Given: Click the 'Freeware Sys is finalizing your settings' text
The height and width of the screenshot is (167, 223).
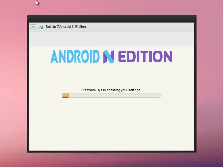Looking at the screenshot, I should click(x=111, y=90).
